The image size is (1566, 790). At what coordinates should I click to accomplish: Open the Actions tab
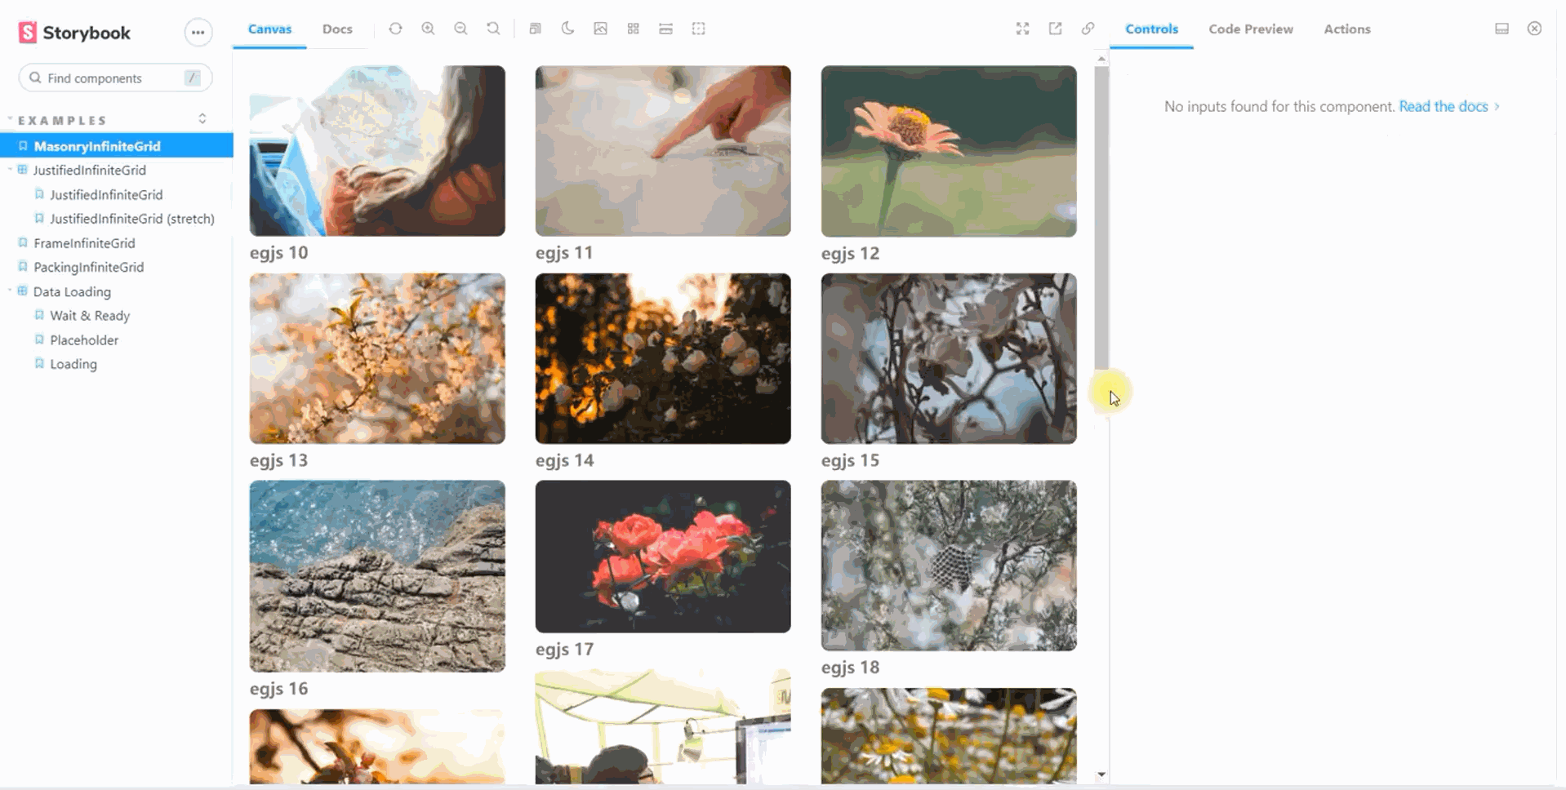tap(1347, 29)
